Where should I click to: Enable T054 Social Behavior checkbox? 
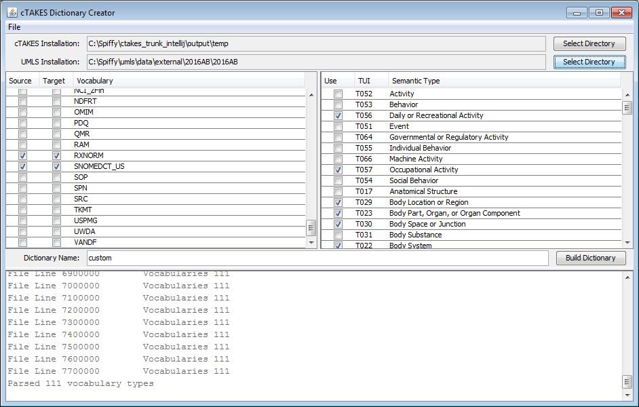click(x=338, y=181)
